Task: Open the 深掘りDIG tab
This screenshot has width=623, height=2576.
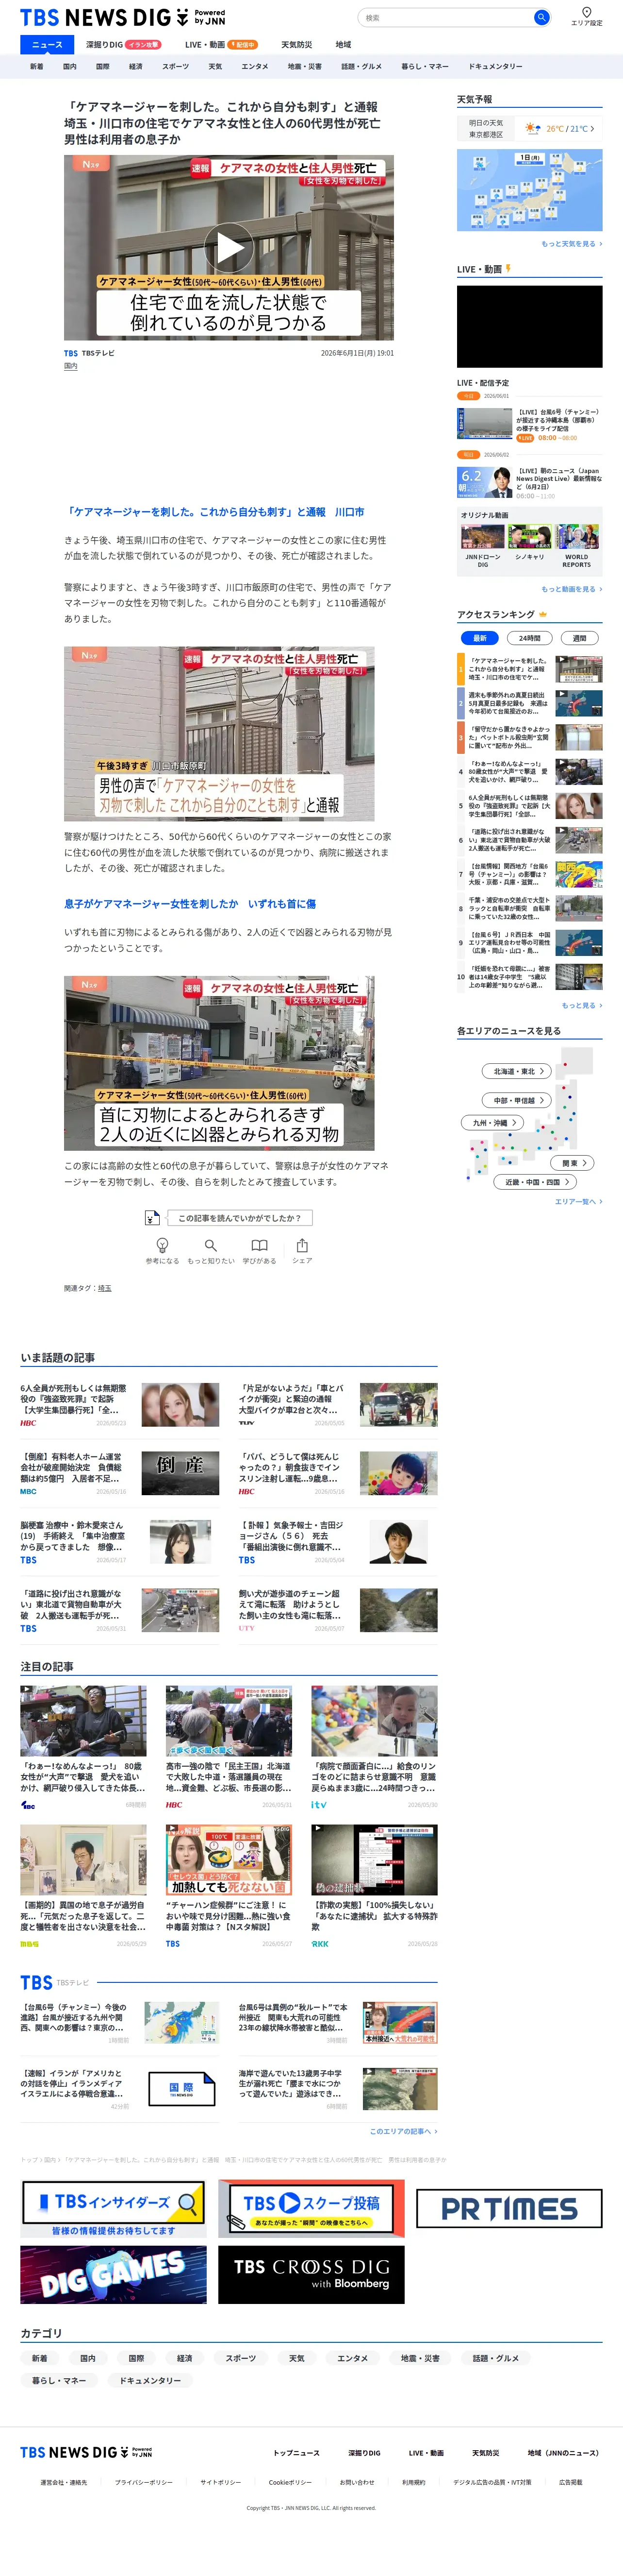Action: pyautogui.click(x=123, y=45)
